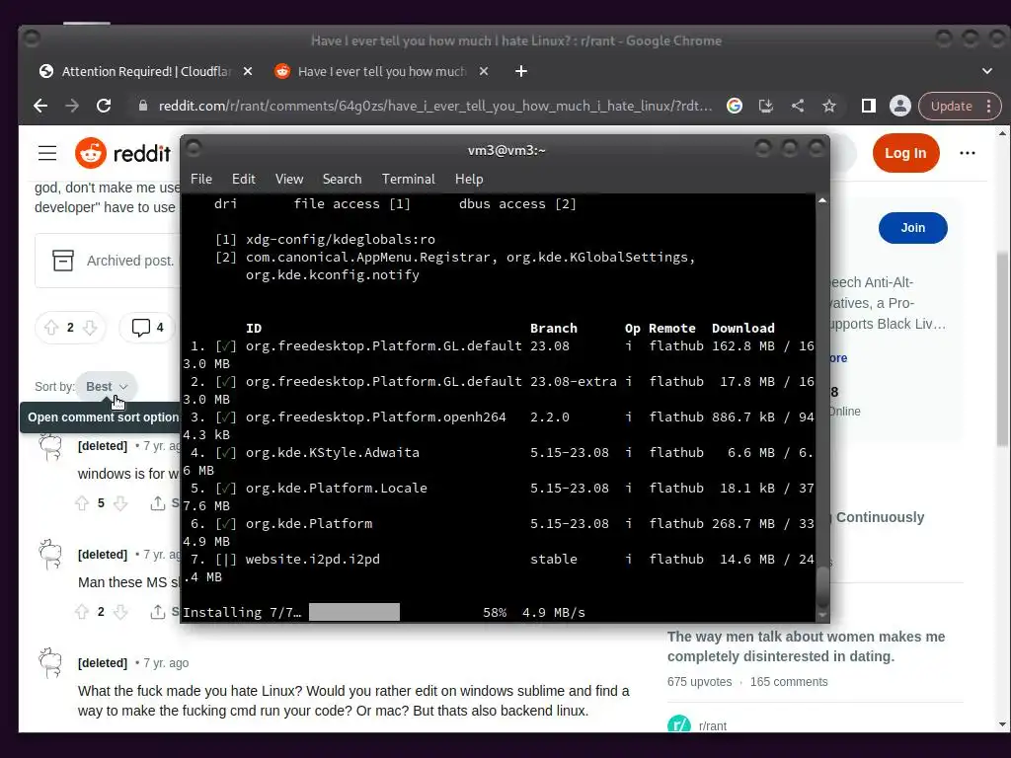Click the Reddit logo
Viewport: 1011px width, 758px height.
(x=122, y=153)
